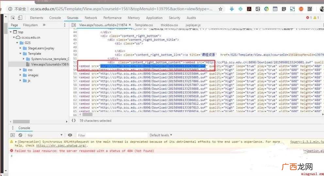Collapse the Template folder
Screen dimensions: 324x176
[x=20, y=54]
